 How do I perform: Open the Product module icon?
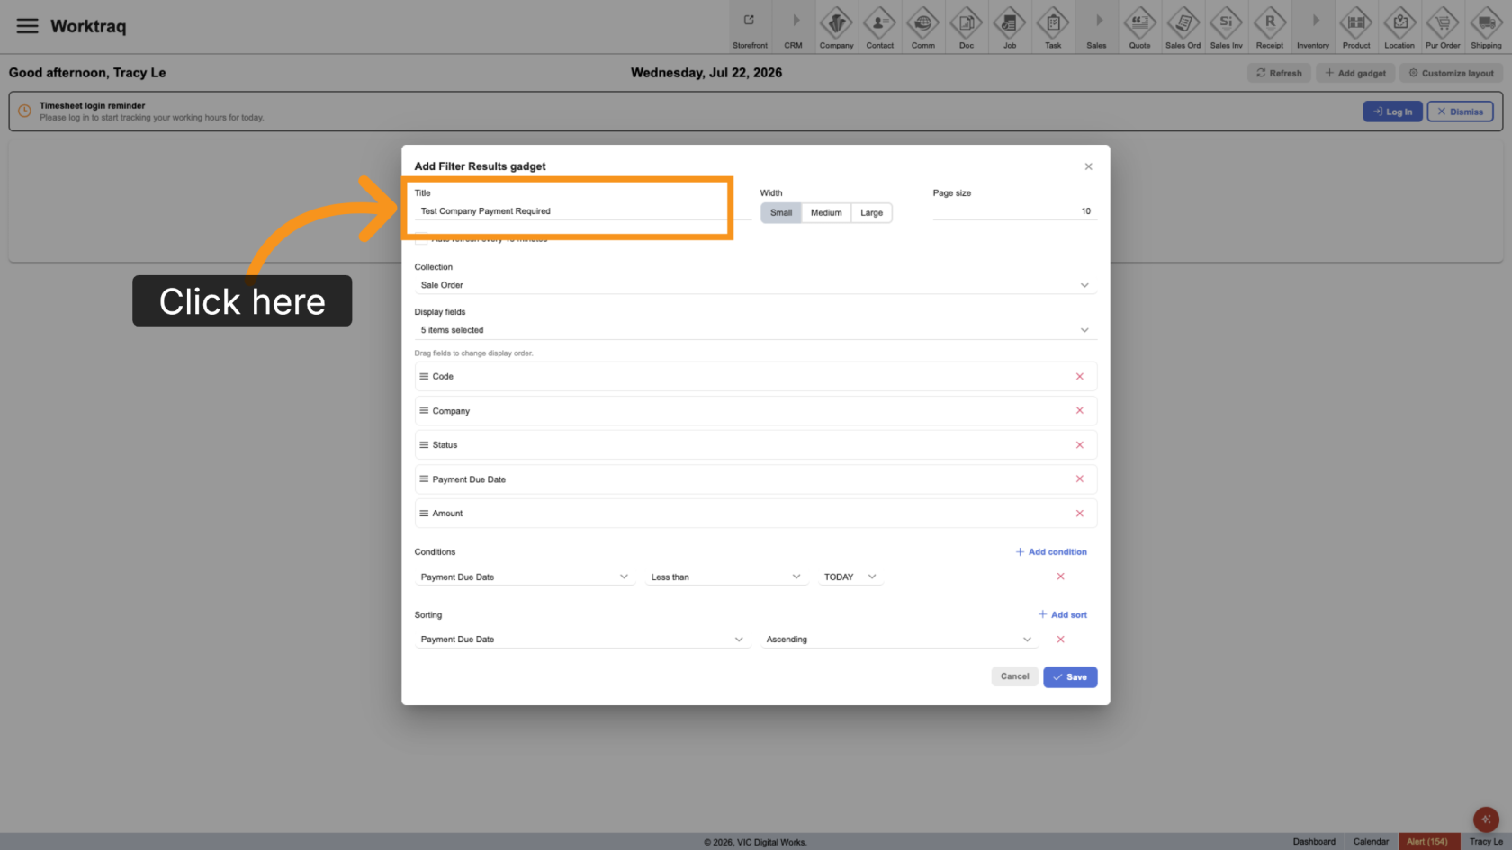pos(1355,27)
